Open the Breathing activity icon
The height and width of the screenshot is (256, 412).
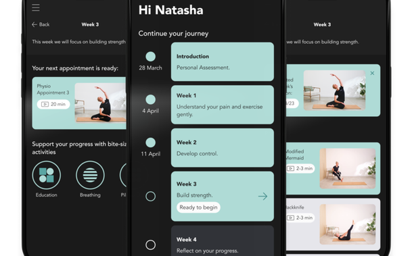pos(90,175)
